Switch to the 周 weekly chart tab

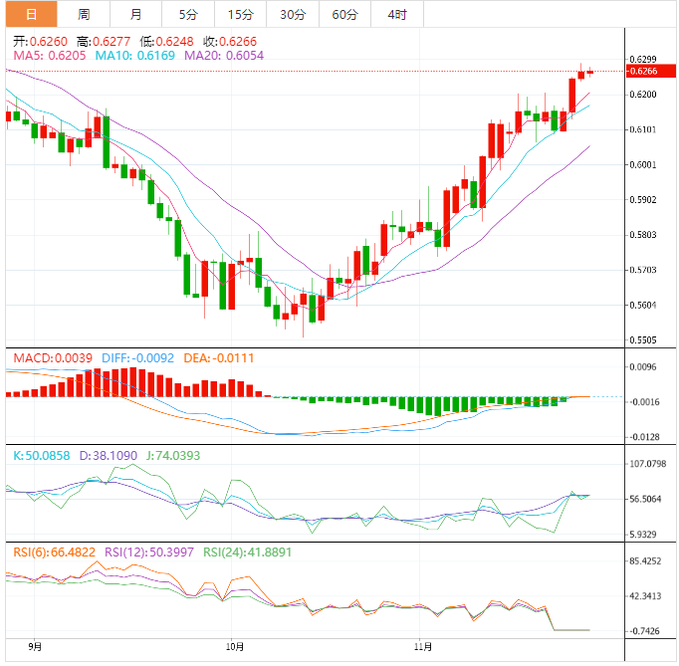pos(84,14)
